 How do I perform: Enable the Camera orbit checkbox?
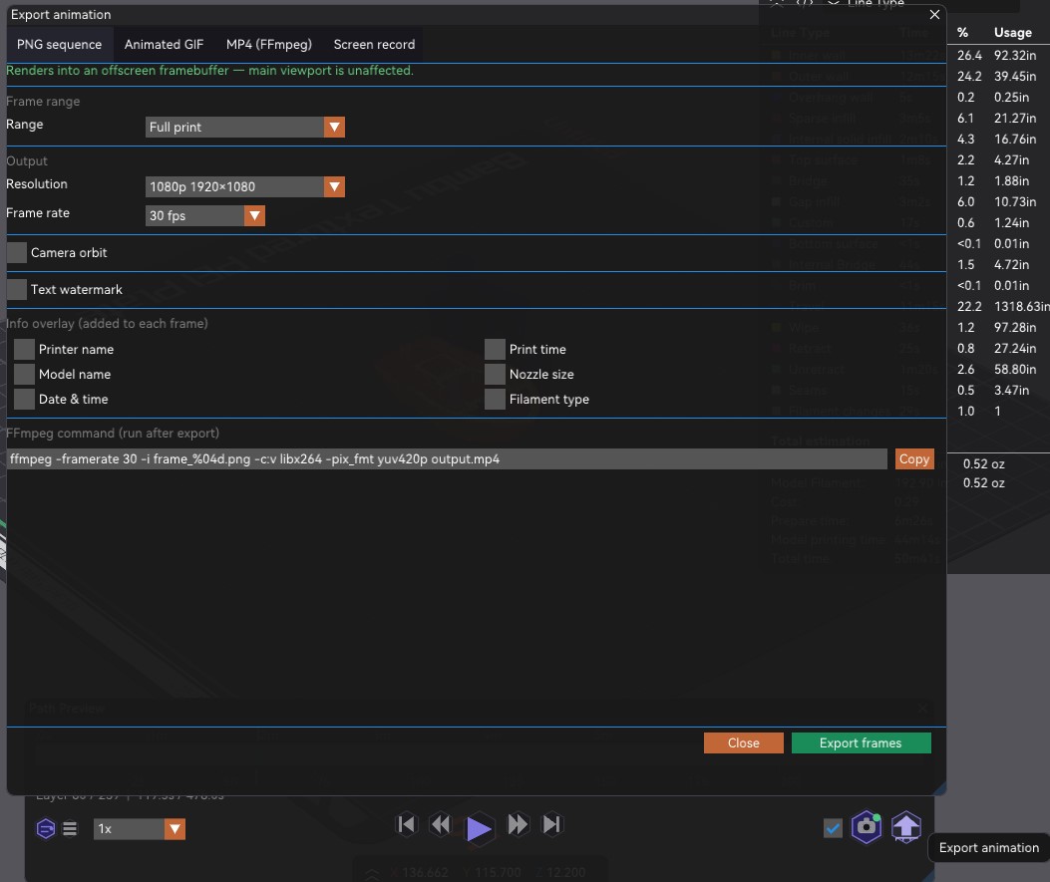coord(17,253)
